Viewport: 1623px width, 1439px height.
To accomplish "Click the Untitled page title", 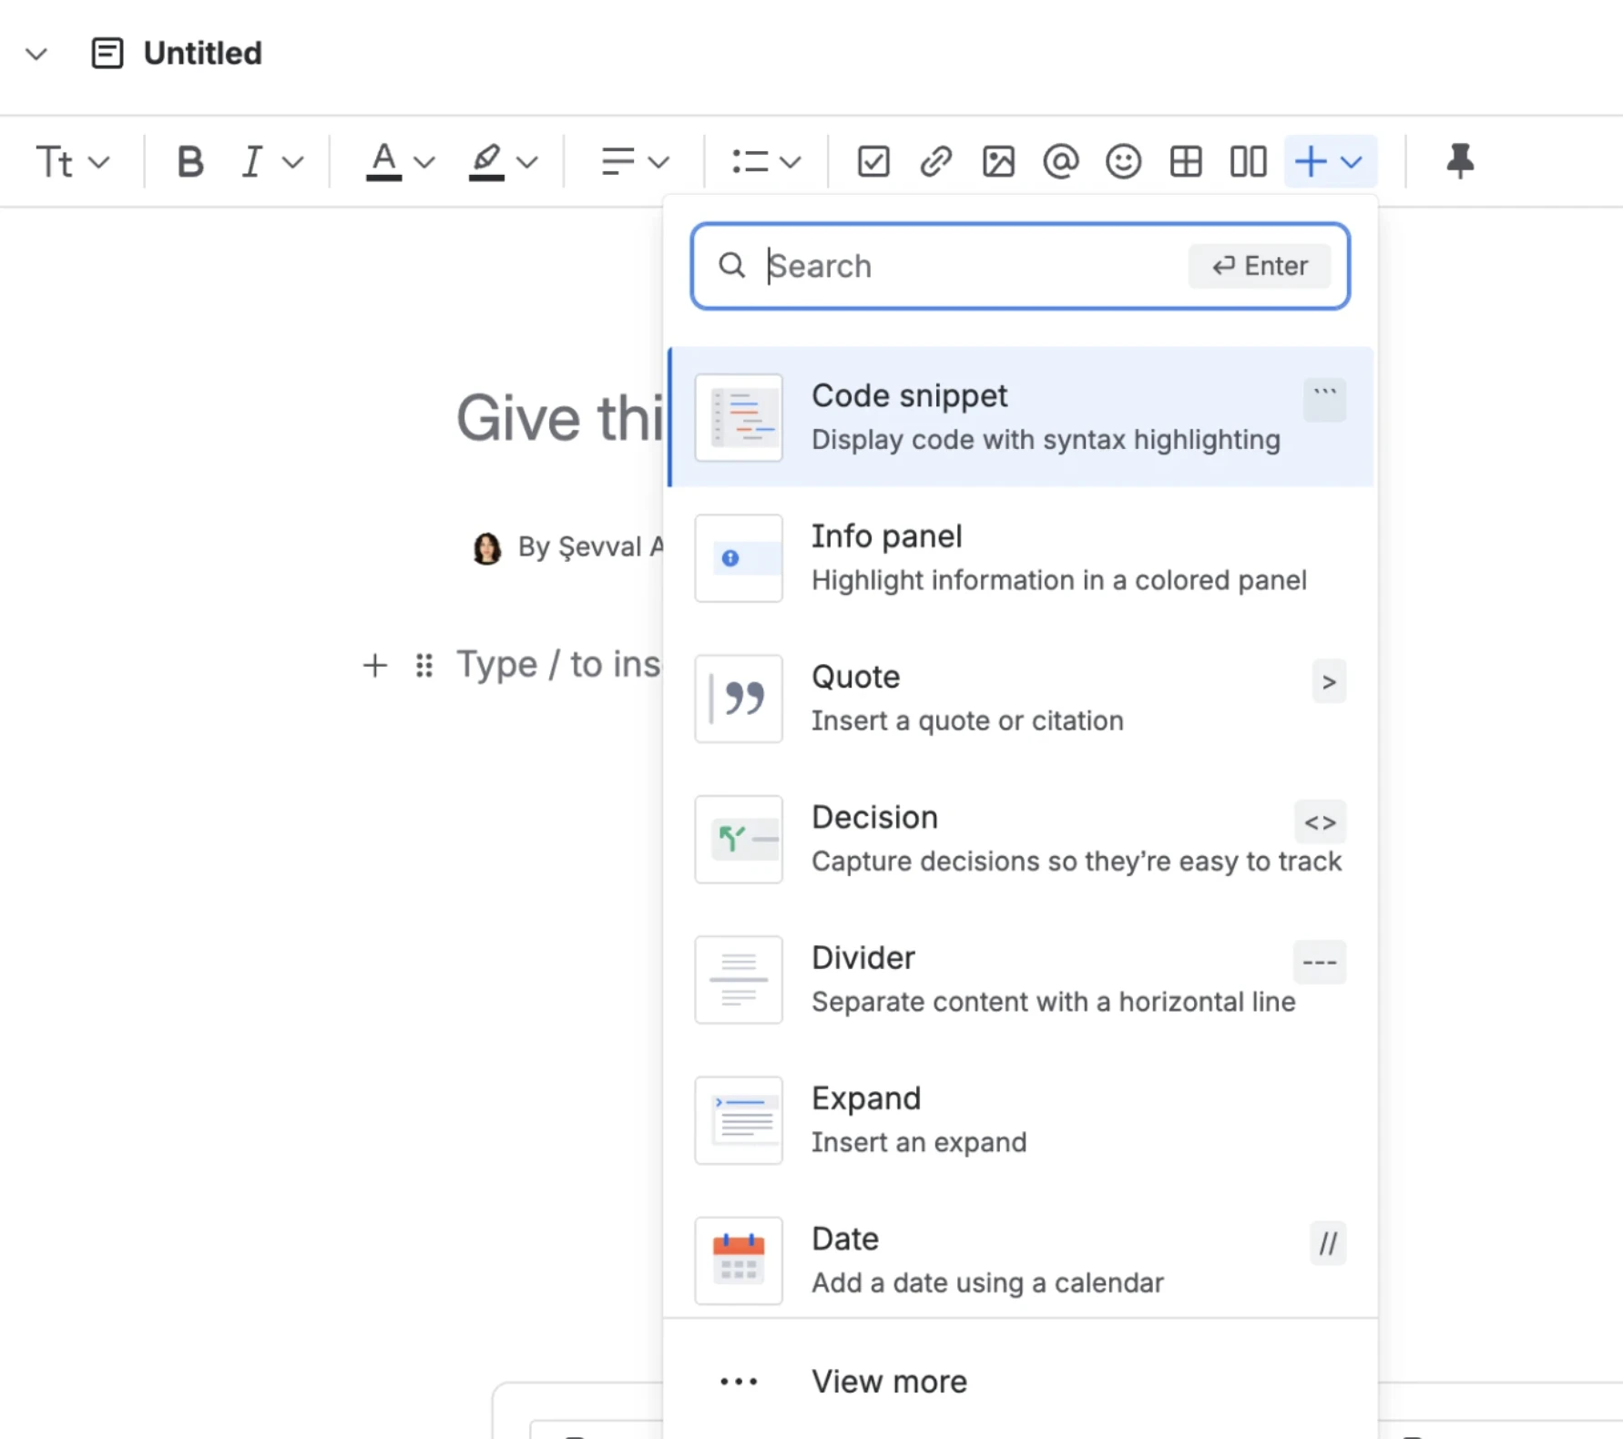I will click(x=202, y=53).
